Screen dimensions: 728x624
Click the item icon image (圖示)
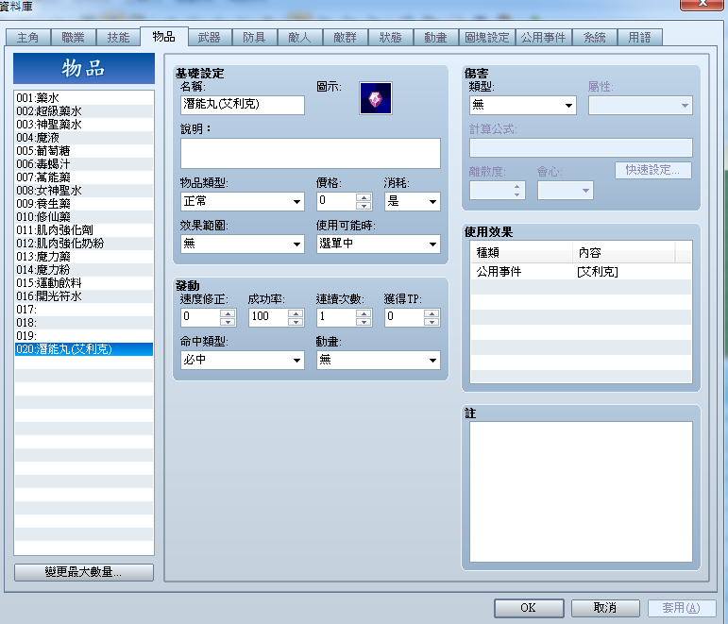[375, 98]
